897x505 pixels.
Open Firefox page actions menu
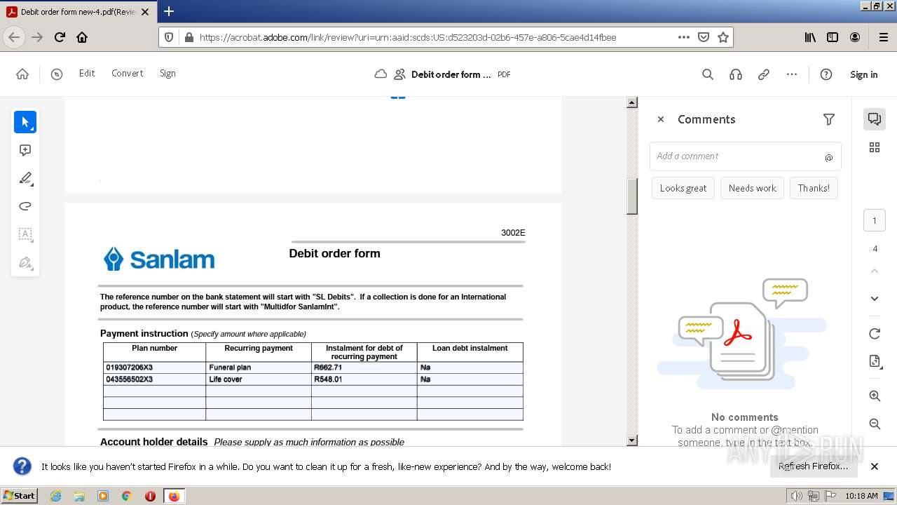[x=684, y=37]
